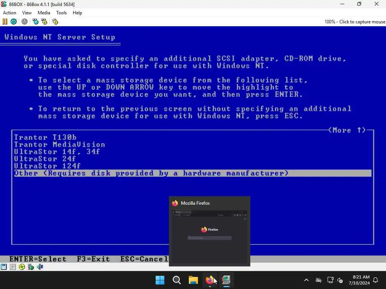Open the Windows Start button
The image size is (386, 289).
pos(160,280)
